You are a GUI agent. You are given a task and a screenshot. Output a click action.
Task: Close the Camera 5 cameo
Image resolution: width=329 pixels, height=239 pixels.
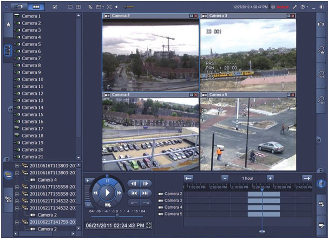[293, 95]
